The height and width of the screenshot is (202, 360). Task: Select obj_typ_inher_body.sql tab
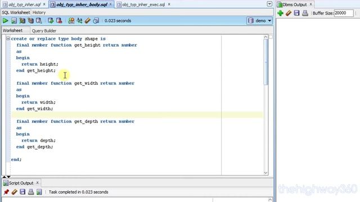[82, 4]
